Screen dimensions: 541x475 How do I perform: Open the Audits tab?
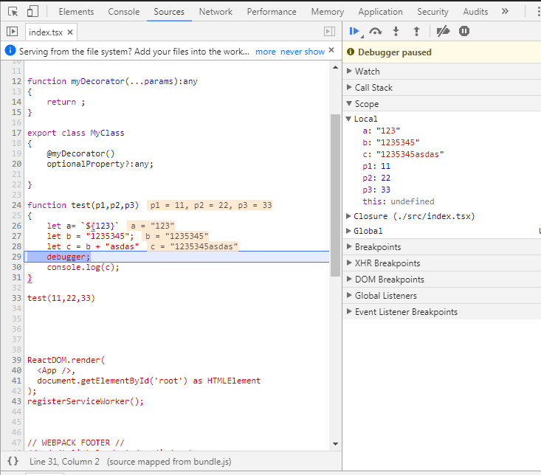[475, 12]
